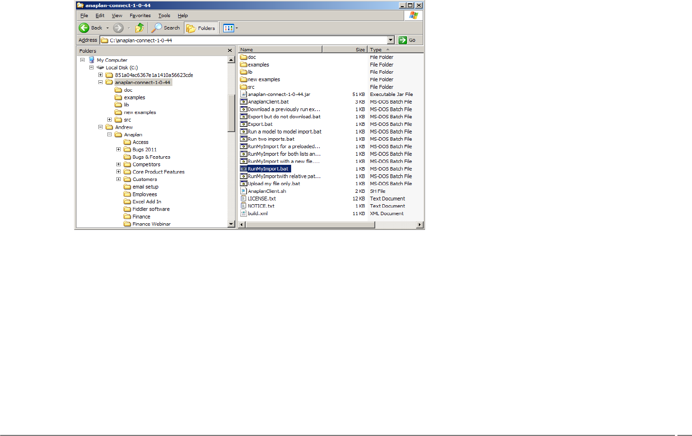This screenshot has width=692, height=436.
Task: Collapse the Andrew folder node
Action: (x=100, y=127)
